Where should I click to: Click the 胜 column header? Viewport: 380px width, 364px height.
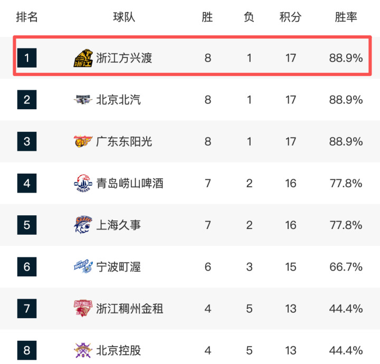[x=207, y=17]
